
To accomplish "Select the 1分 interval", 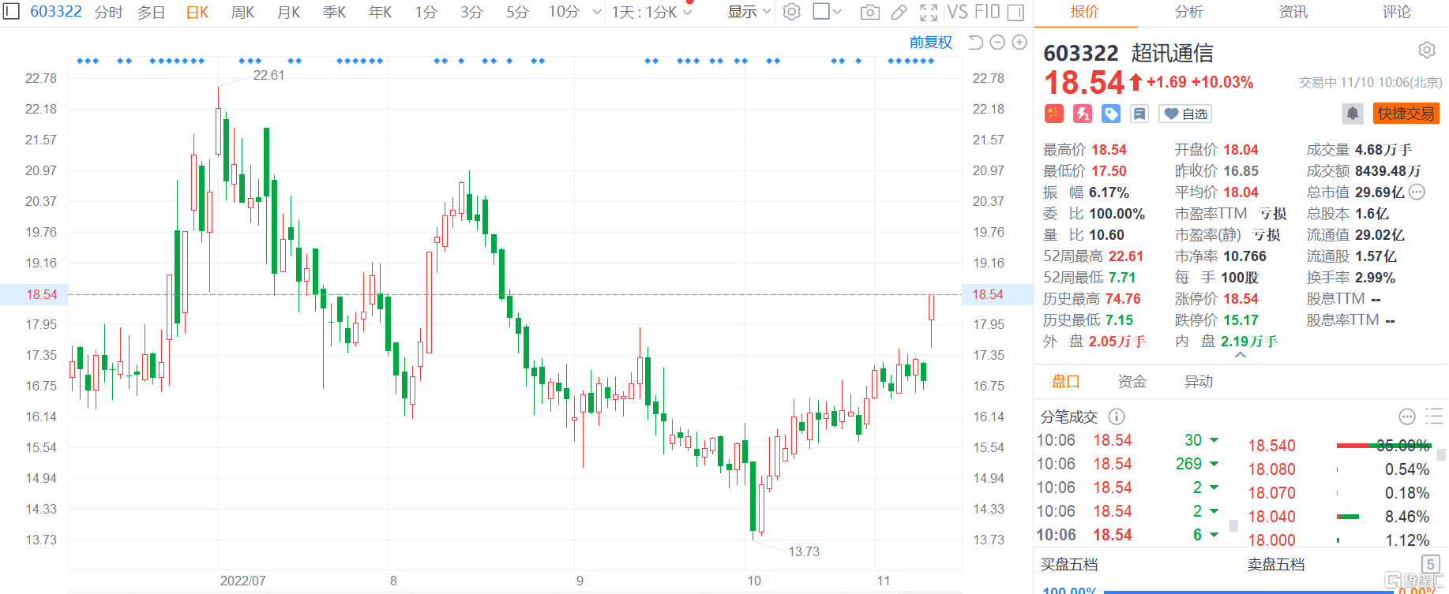I will [x=426, y=12].
